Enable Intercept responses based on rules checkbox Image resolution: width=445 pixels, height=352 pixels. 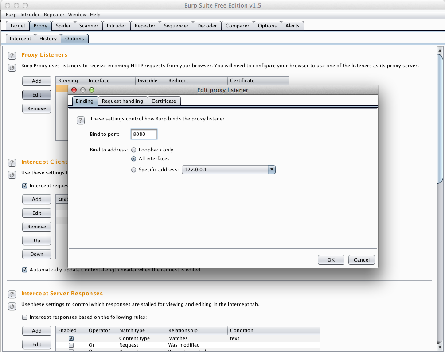pyautogui.click(x=25, y=317)
